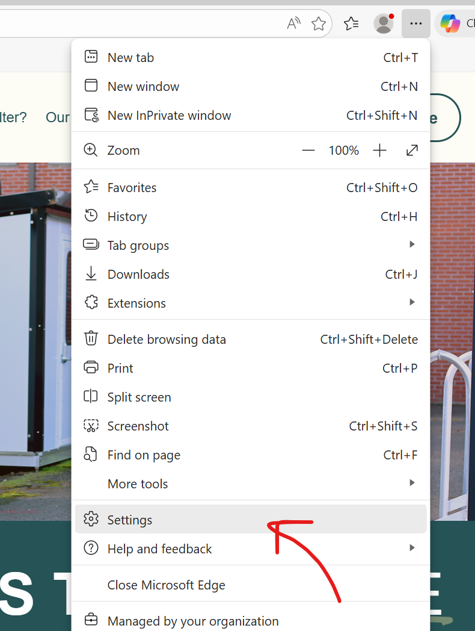Click the Find on page icon
475x631 pixels.
click(90, 454)
